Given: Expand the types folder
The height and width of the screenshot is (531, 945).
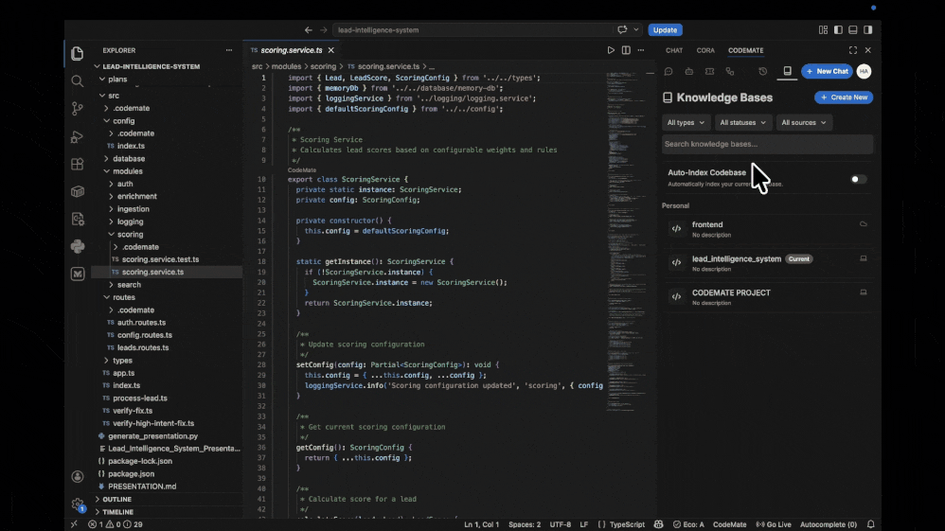Looking at the screenshot, I should click(x=122, y=361).
